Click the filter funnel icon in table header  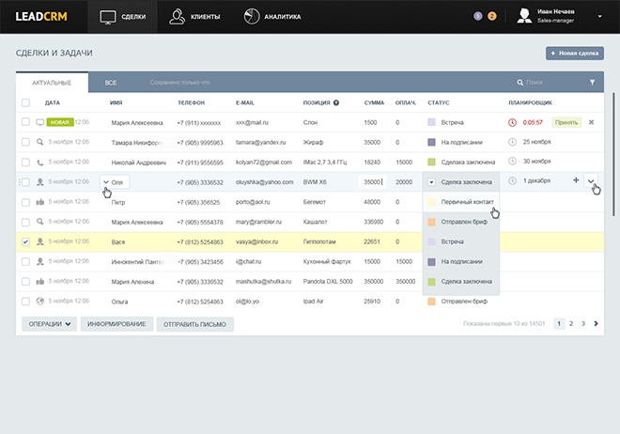click(592, 83)
